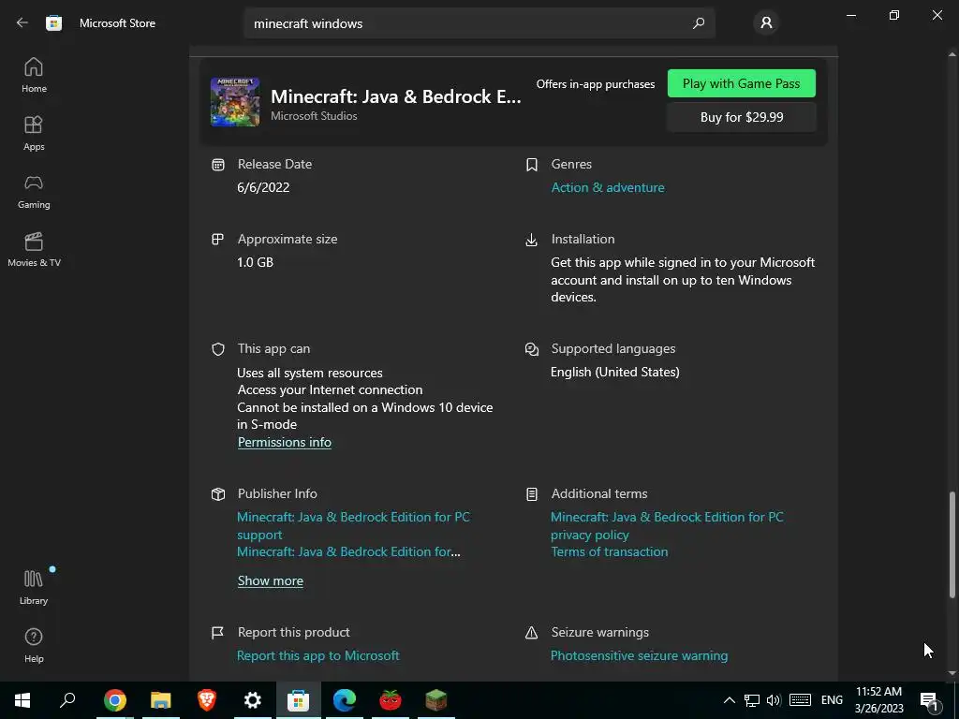Click Buy for $29.99 button
959x719 pixels.
point(742,117)
